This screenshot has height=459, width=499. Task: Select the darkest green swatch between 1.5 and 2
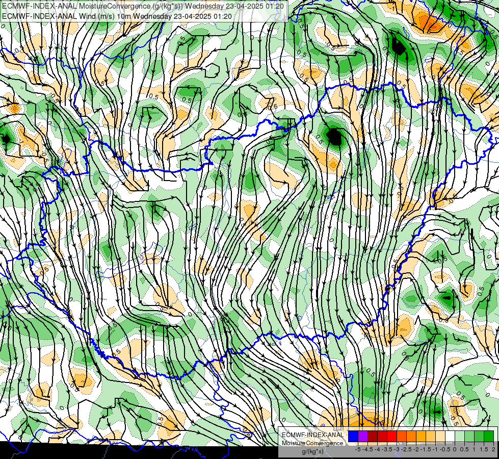pos(489,436)
